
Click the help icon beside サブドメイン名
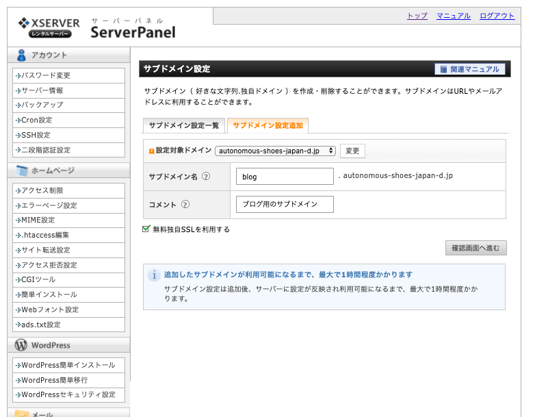[x=206, y=177]
